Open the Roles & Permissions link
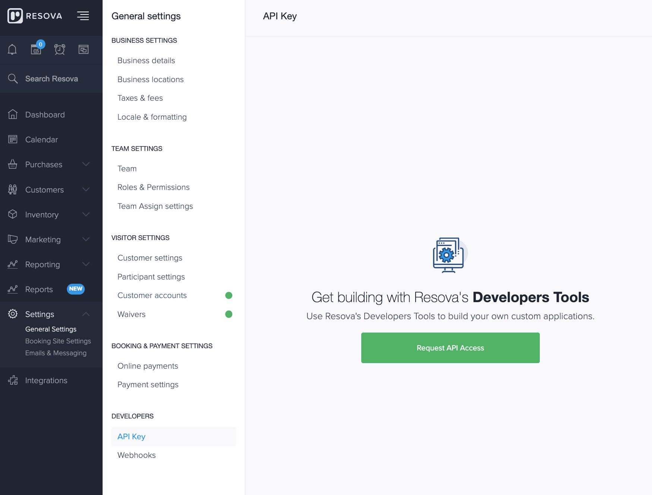 point(153,187)
